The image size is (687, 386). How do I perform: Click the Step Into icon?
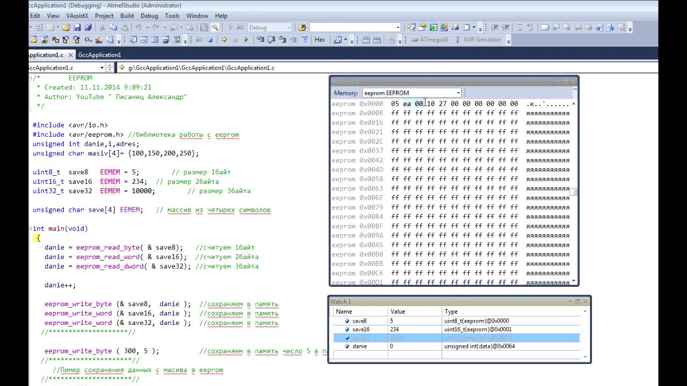pos(260,40)
